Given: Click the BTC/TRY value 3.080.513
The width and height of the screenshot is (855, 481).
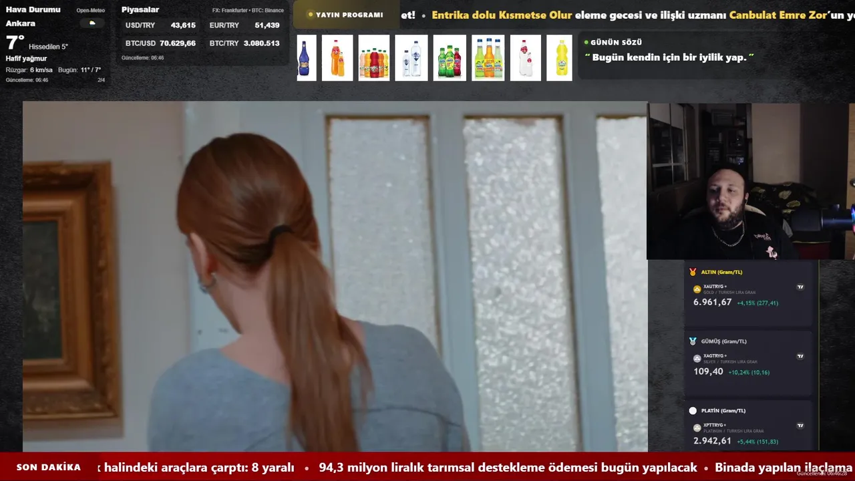Looking at the screenshot, I should pos(263,43).
